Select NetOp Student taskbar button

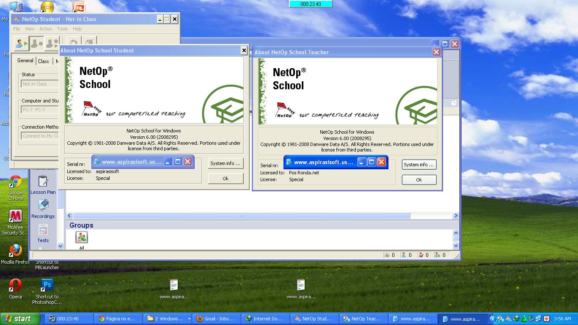[314, 319]
